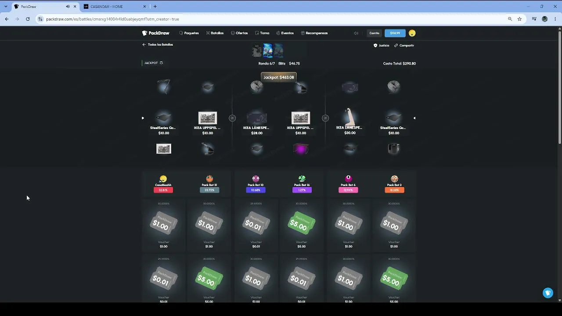Open the Carrito cart button
The image size is (562, 316).
(374, 33)
